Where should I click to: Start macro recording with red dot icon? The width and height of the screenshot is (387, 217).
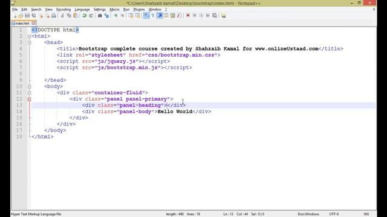click(x=188, y=16)
